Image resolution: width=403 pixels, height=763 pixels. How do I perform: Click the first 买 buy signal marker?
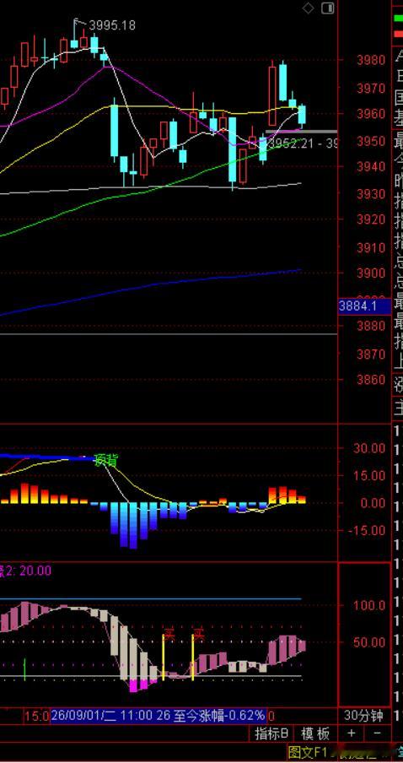[169, 634]
